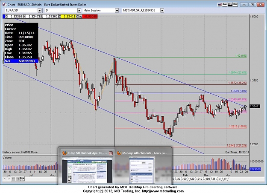Image resolution: width=267 pixels, height=193 pixels.
Task: Click the EUR/USD symbol input field
Action: [x=21, y=10]
